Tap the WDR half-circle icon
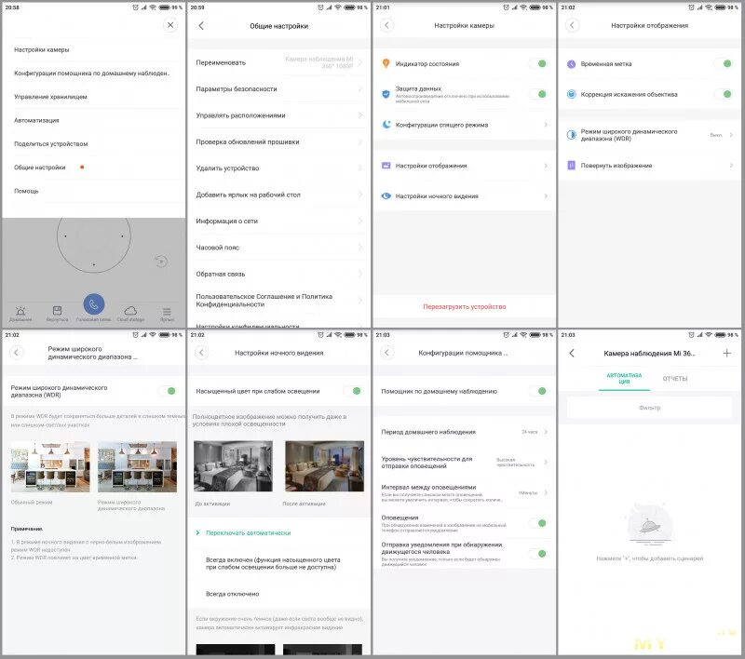The height and width of the screenshot is (659, 745). (571, 135)
